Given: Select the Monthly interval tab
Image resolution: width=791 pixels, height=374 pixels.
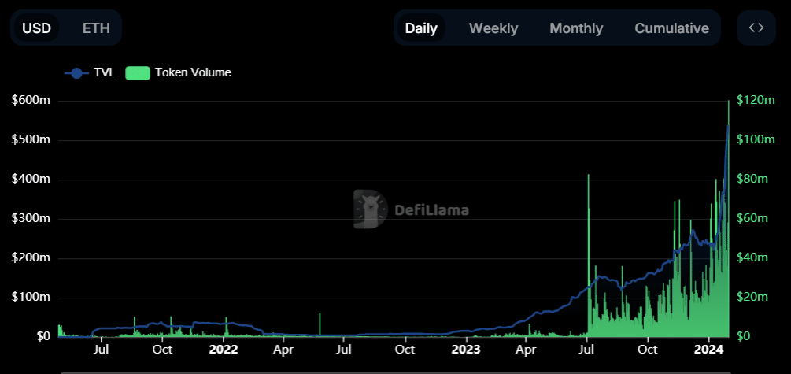Looking at the screenshot, I should tap(576, 28).
